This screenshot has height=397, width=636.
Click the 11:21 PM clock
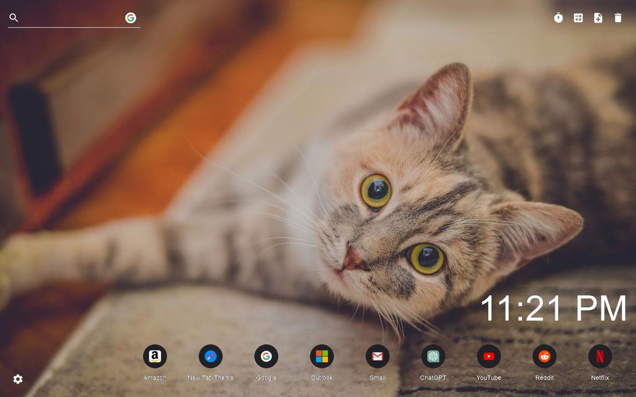point(554,309)
